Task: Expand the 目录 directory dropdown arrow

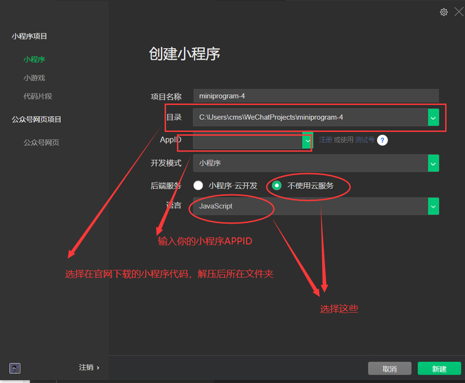Action: coord(433,117)
